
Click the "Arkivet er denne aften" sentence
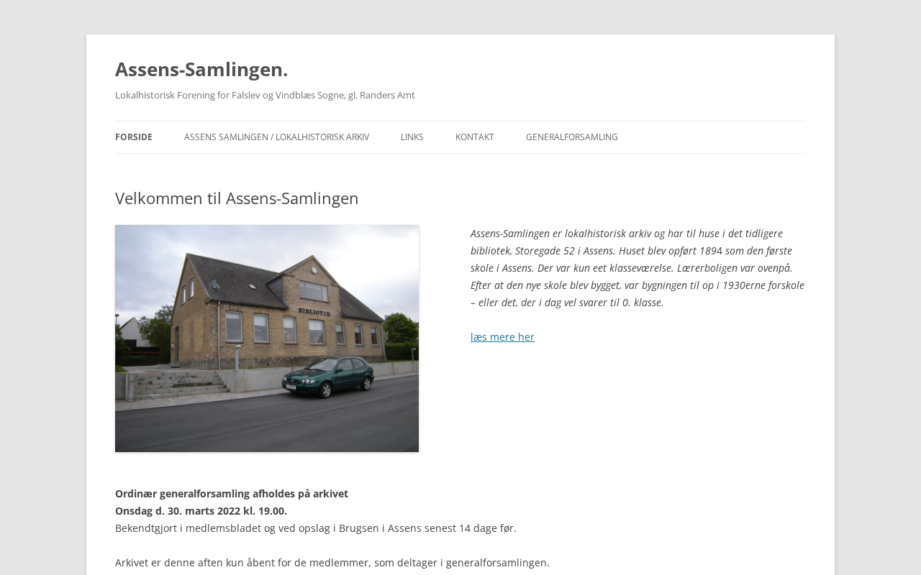tap(332, 562)
